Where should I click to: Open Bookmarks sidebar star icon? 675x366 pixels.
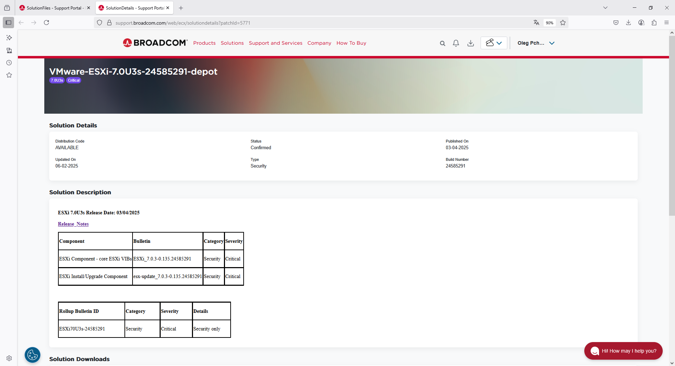9,75
